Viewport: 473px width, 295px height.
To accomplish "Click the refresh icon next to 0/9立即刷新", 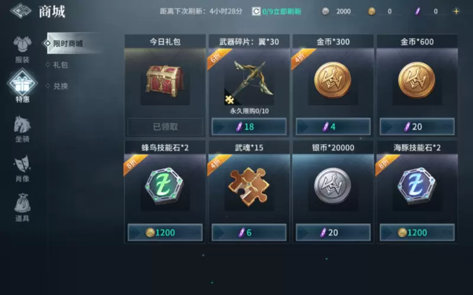I will (x=256, y=11).
